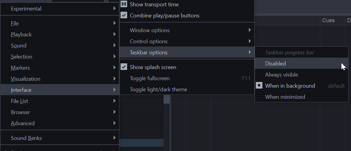Viewport: 351px width, 151px height.
Task: Expand the Sound Banks submenu
Action: point(26,138)
